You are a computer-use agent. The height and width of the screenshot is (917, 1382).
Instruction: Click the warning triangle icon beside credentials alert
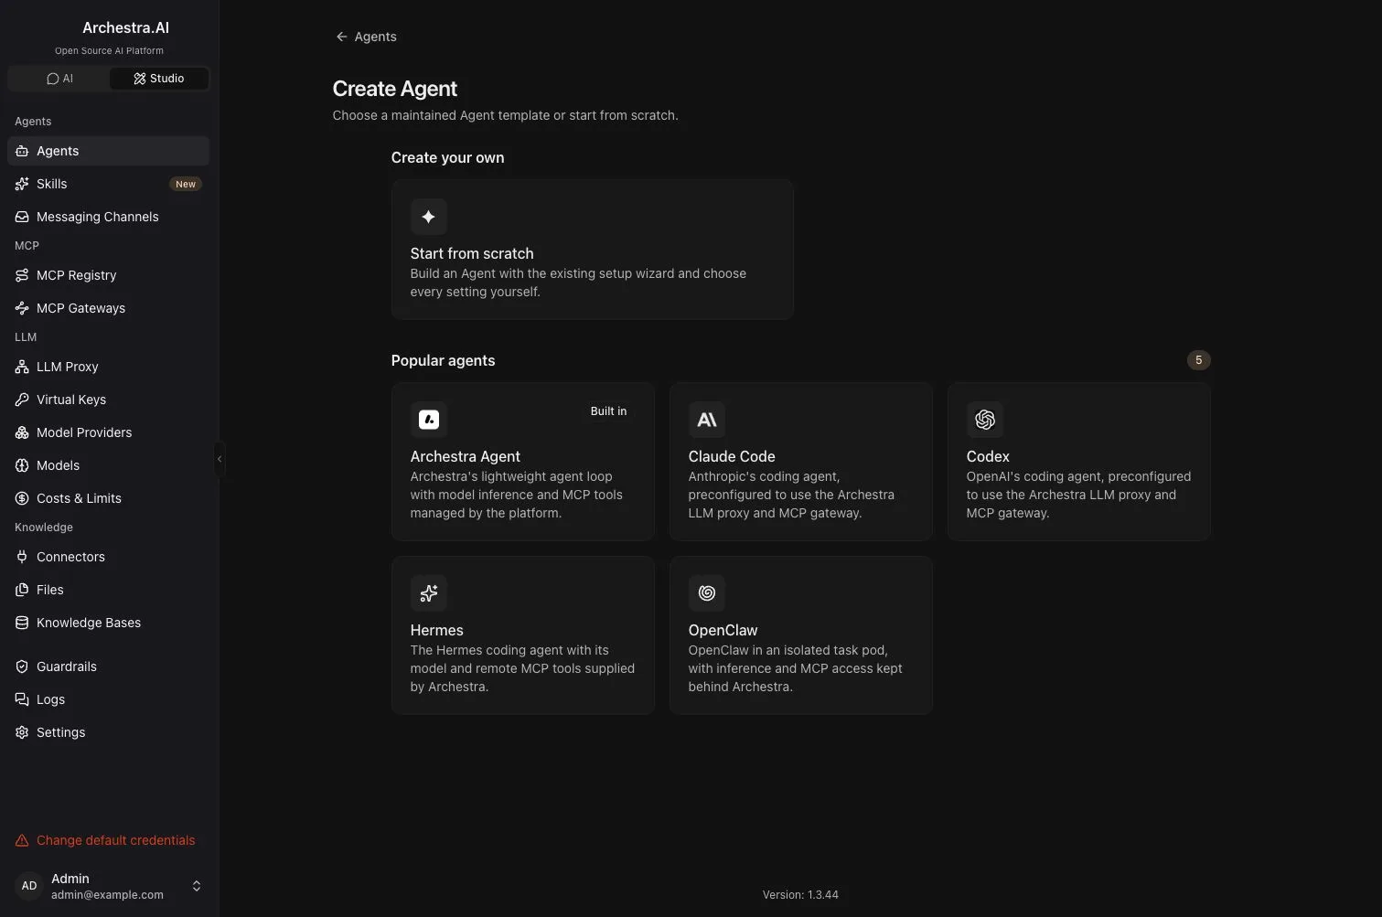pyautogui.click(x=22, y=840)
